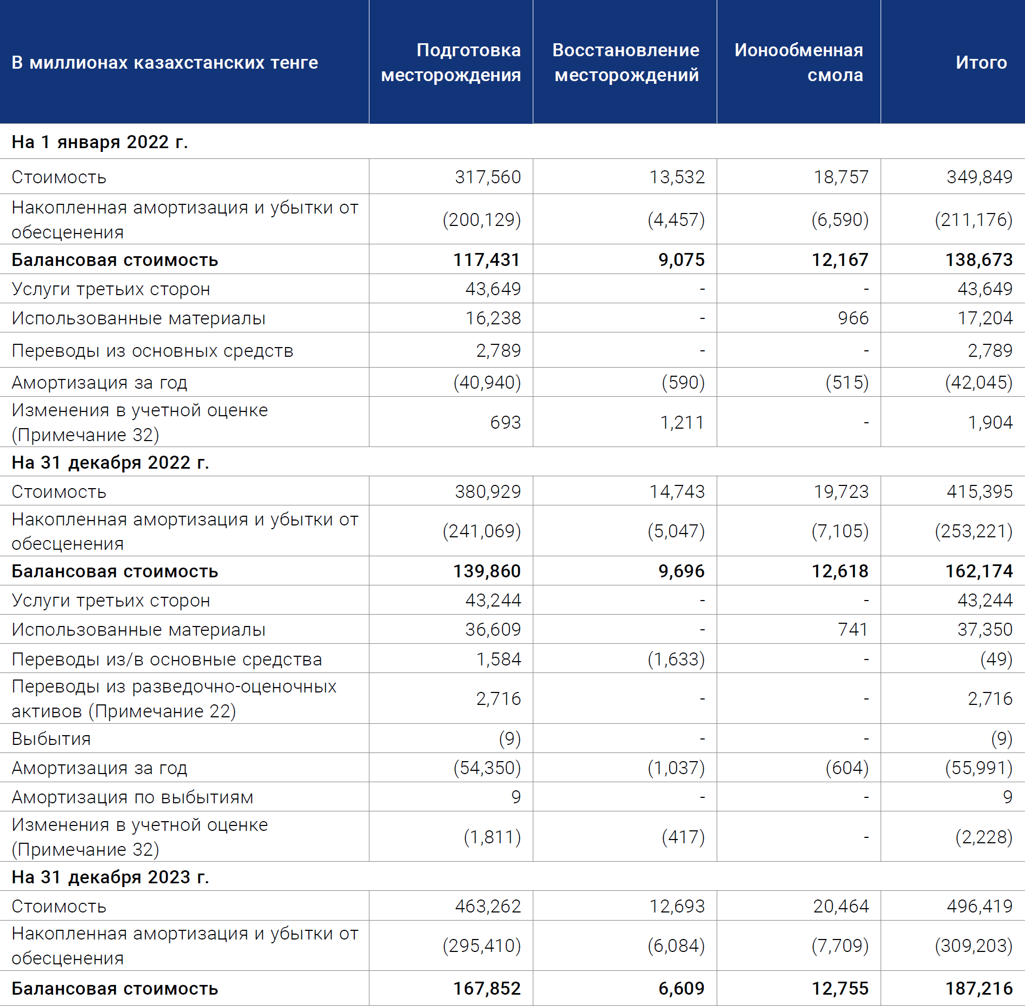Click the total 17,204
This screenshot has height=1006, width=1025.
(x=985, y=318)
